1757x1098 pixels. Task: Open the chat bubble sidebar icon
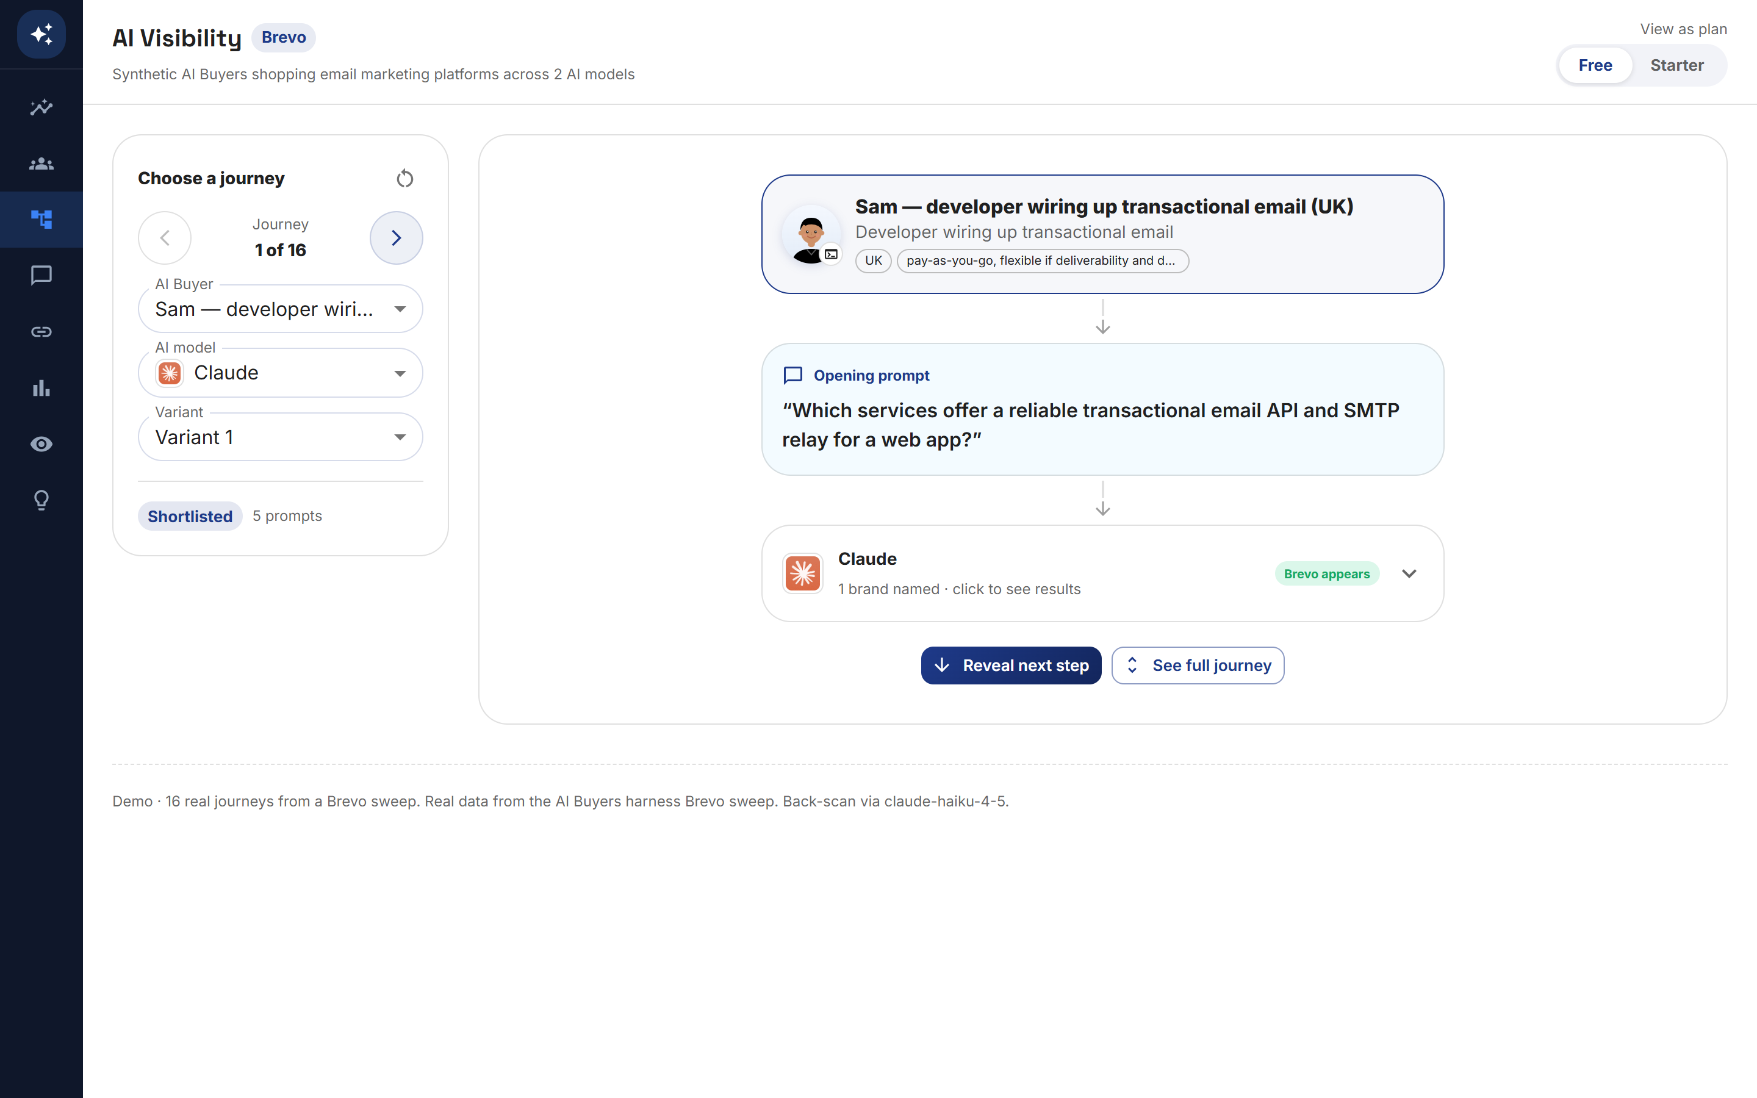tap(41, 275)
